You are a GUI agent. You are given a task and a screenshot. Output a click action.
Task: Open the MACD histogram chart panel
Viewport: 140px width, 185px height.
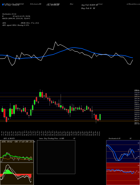tap(17, 174)
